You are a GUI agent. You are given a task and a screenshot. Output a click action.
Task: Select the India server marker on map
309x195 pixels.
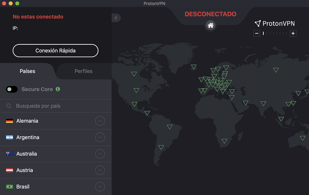tap(263, 103)
